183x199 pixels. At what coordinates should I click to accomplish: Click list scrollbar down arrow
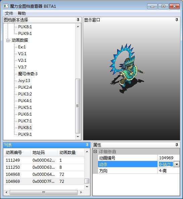click(x=87, y=187)
